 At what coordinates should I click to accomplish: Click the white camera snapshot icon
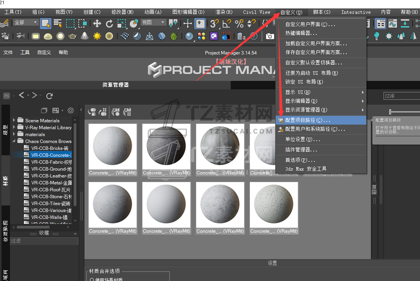coord(270,36)
